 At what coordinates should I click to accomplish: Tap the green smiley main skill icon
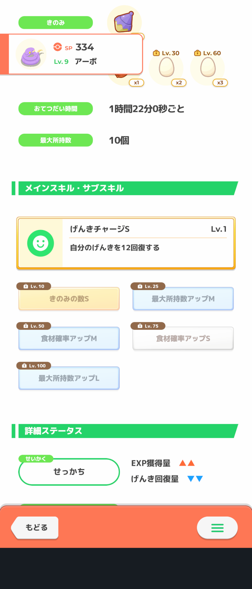click(41, 243)
